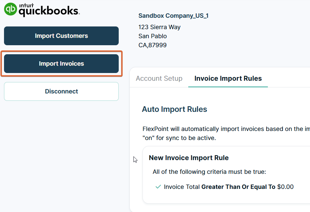Image resolution: width=310 pixels, height=212 pixels.
Task: Click the green checkmark beside the invoice criteria
Action: [x=158, y=187]
